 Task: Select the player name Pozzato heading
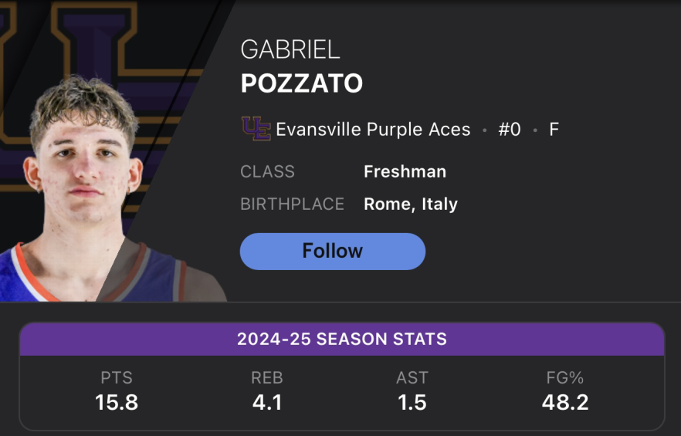click(302, 83)
